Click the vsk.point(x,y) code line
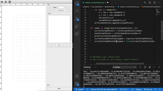163x91 pixels. click(x=106, y=18)
